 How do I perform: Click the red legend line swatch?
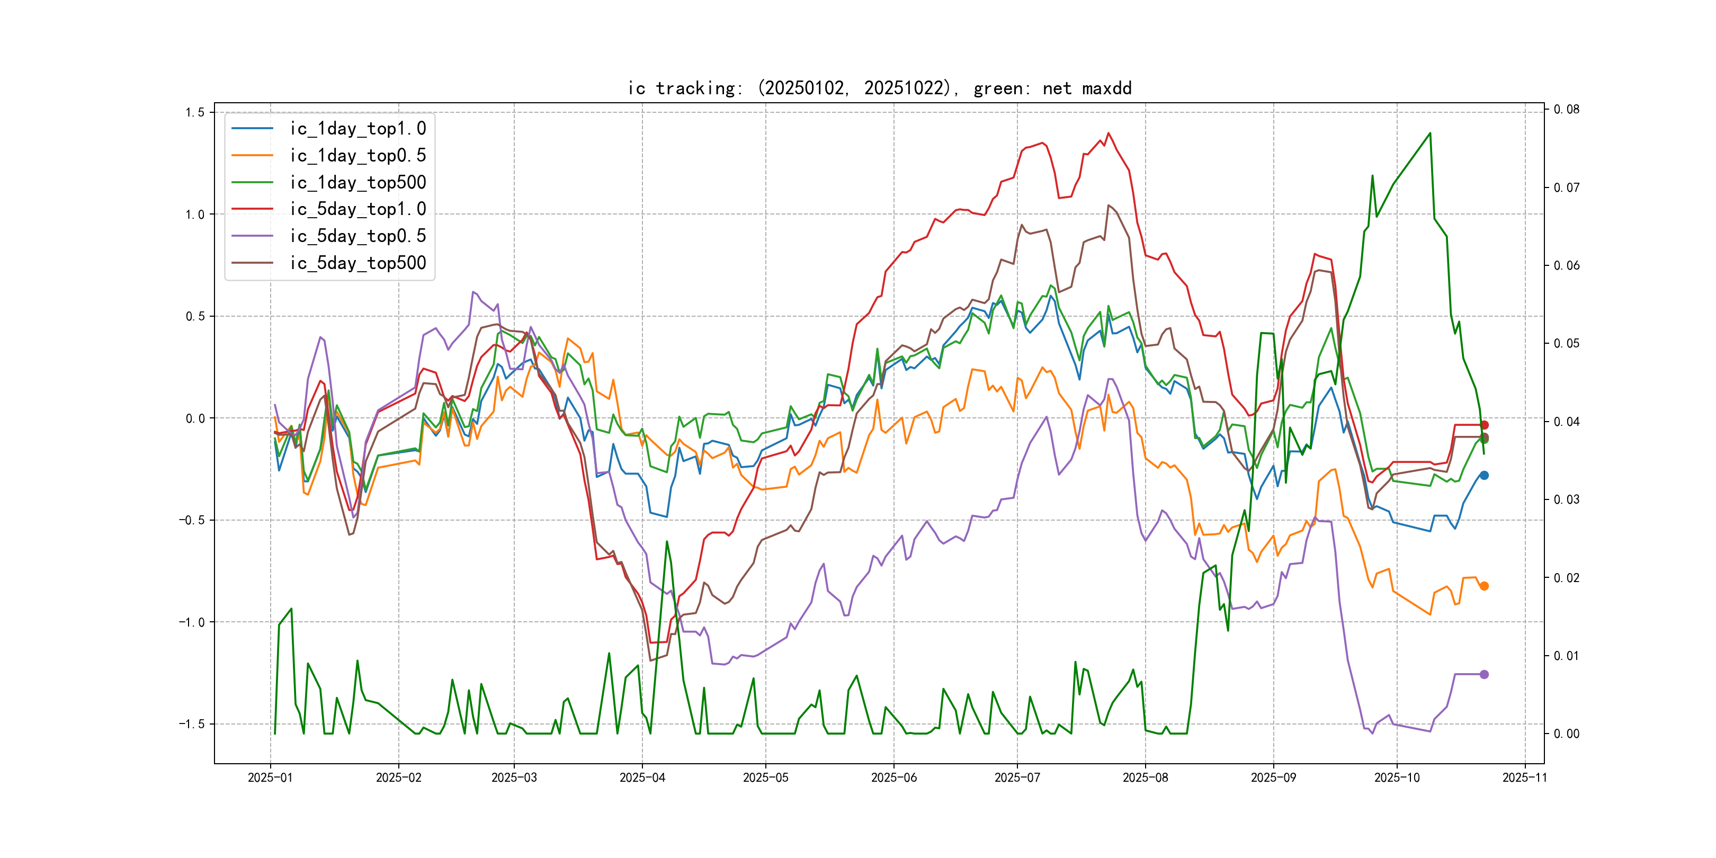coord(253,209)
